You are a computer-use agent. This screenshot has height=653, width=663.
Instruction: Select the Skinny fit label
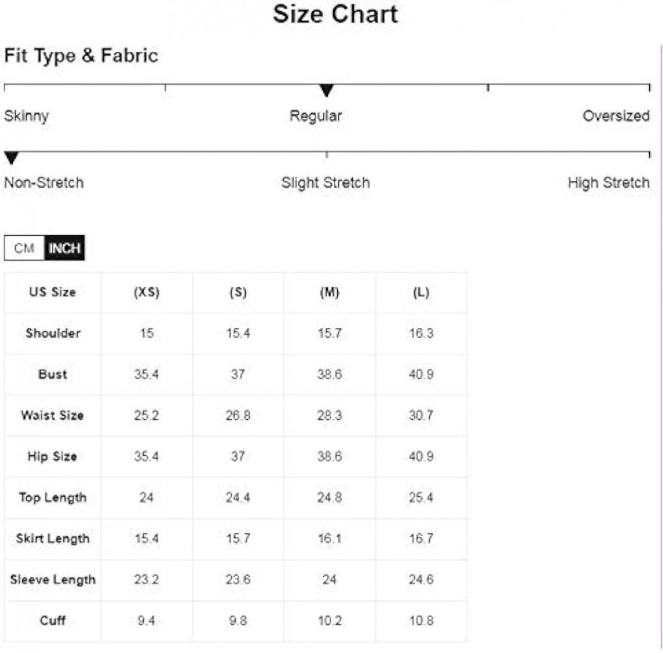click(x=26, y=116)
